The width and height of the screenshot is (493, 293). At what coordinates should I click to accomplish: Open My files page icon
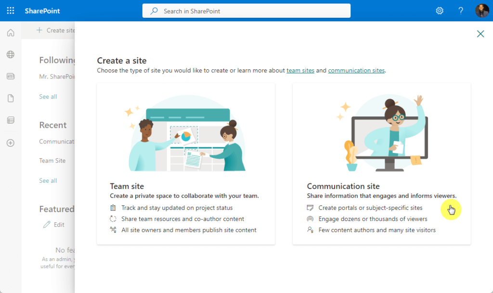(x=11, y=98)
